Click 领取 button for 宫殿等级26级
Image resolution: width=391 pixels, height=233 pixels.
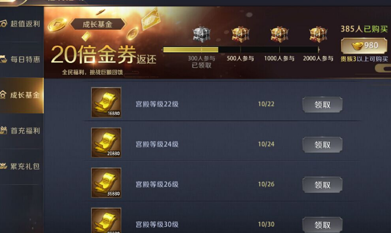322,185
